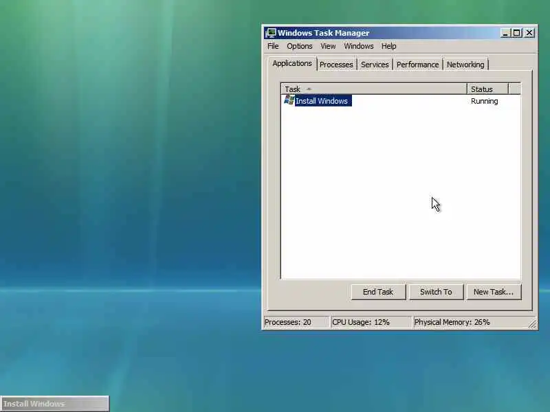This screenshot has width=550, height=412.
Task: Select the Install Windows task row
Action: coord(401,101)
